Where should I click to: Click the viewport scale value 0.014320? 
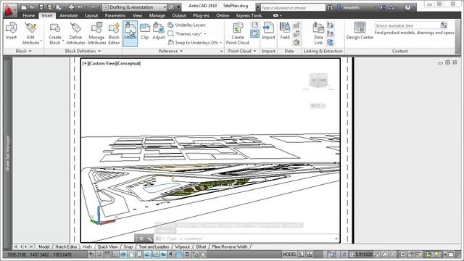(x=364, y=254)
